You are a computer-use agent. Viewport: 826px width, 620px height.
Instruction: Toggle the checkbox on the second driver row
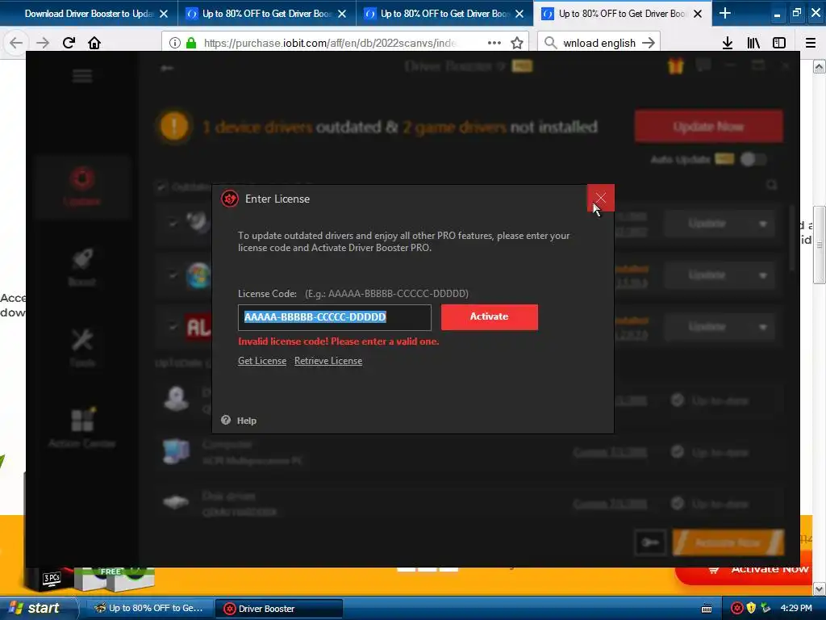click(173, 274)
